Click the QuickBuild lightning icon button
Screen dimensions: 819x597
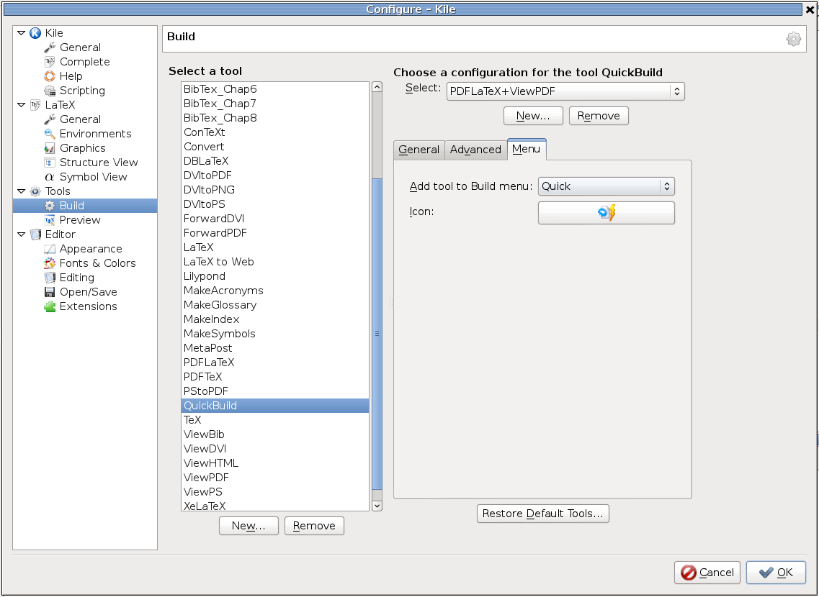point(606,213)
